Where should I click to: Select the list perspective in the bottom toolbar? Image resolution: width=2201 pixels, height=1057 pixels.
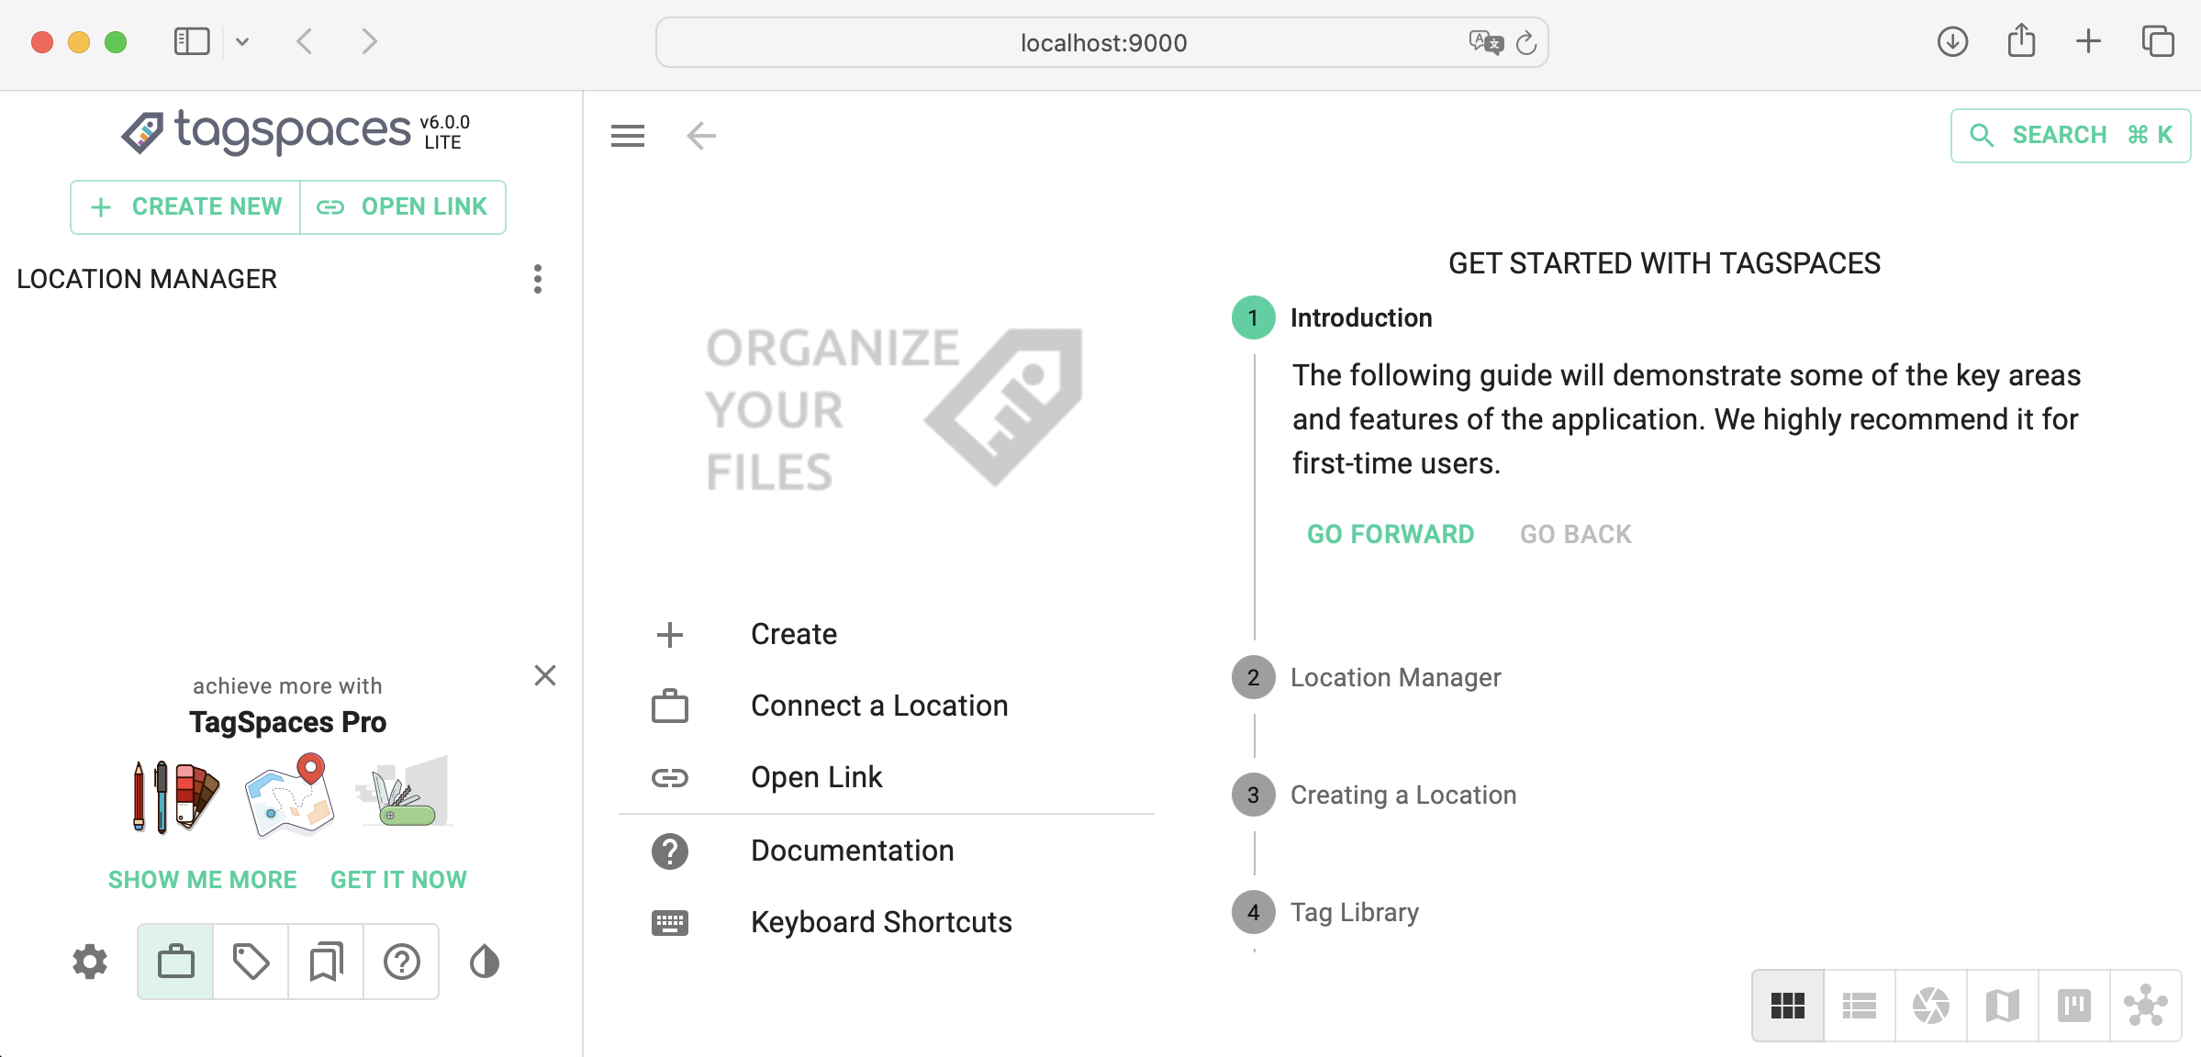[x=1859, y=1005]
